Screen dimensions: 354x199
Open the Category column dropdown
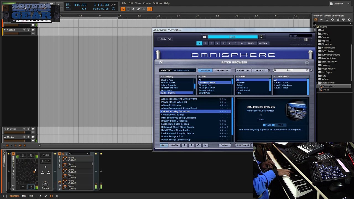[178, 77]
